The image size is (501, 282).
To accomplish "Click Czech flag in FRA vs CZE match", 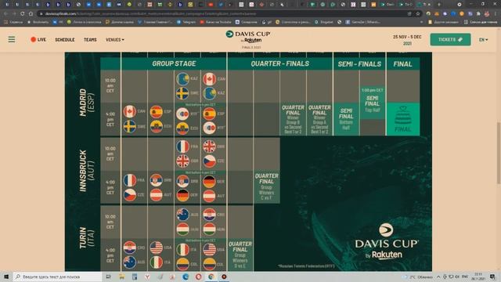I will pos(130,195).
